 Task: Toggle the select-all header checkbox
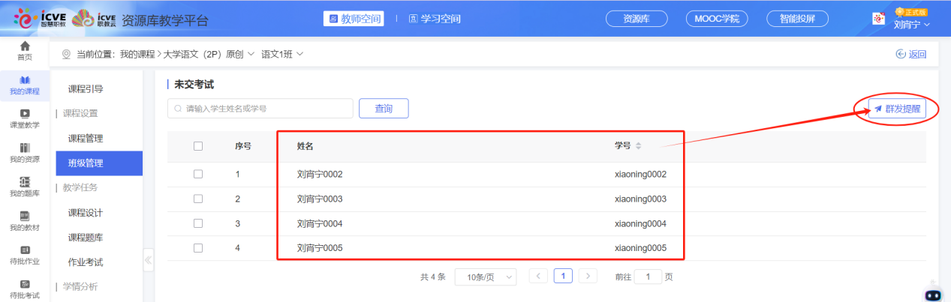click(x=198, y=146)
